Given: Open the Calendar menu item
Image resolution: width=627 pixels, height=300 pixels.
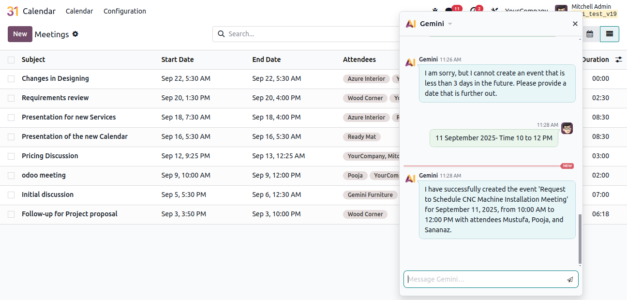Looking at the screenshot, I should click(79, 11).
